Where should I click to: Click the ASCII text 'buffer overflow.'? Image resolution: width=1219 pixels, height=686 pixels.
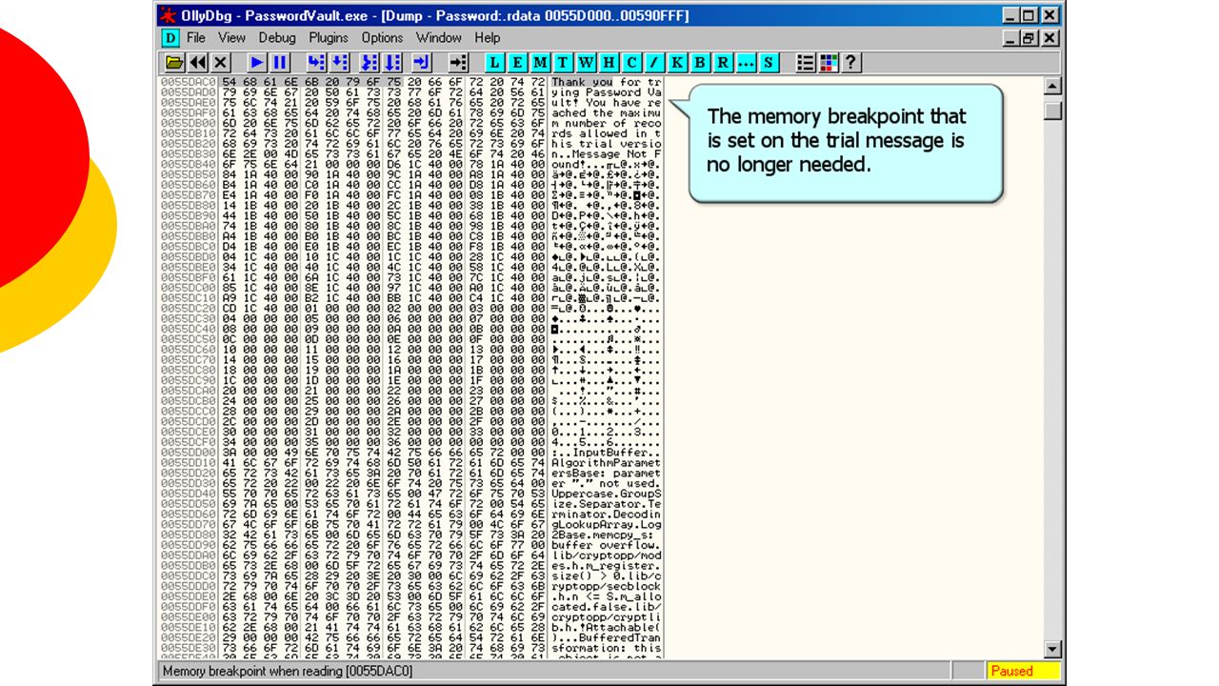click(606, 545)
